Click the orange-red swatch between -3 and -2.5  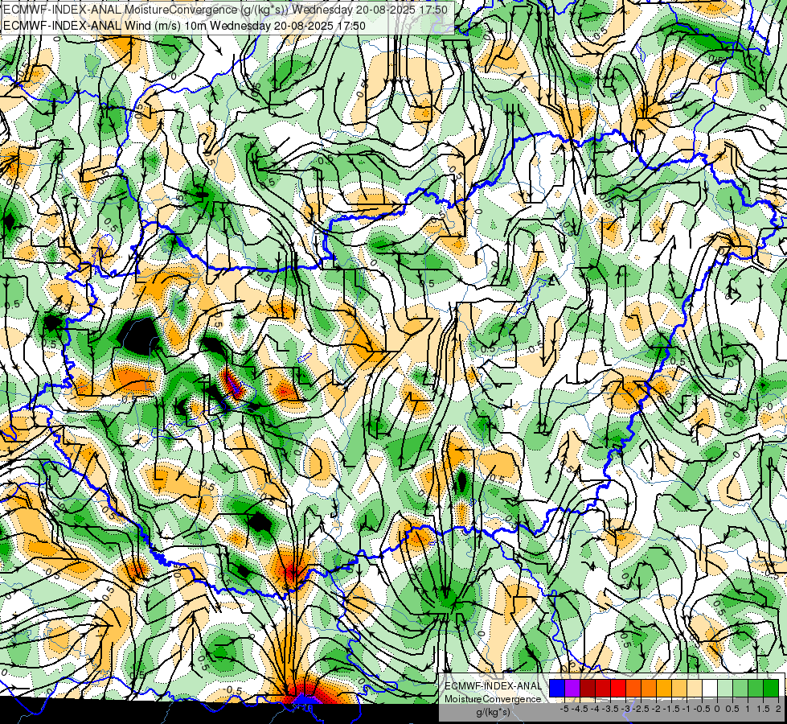point(633,689)
